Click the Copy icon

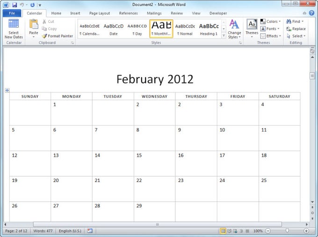point(44,29)
